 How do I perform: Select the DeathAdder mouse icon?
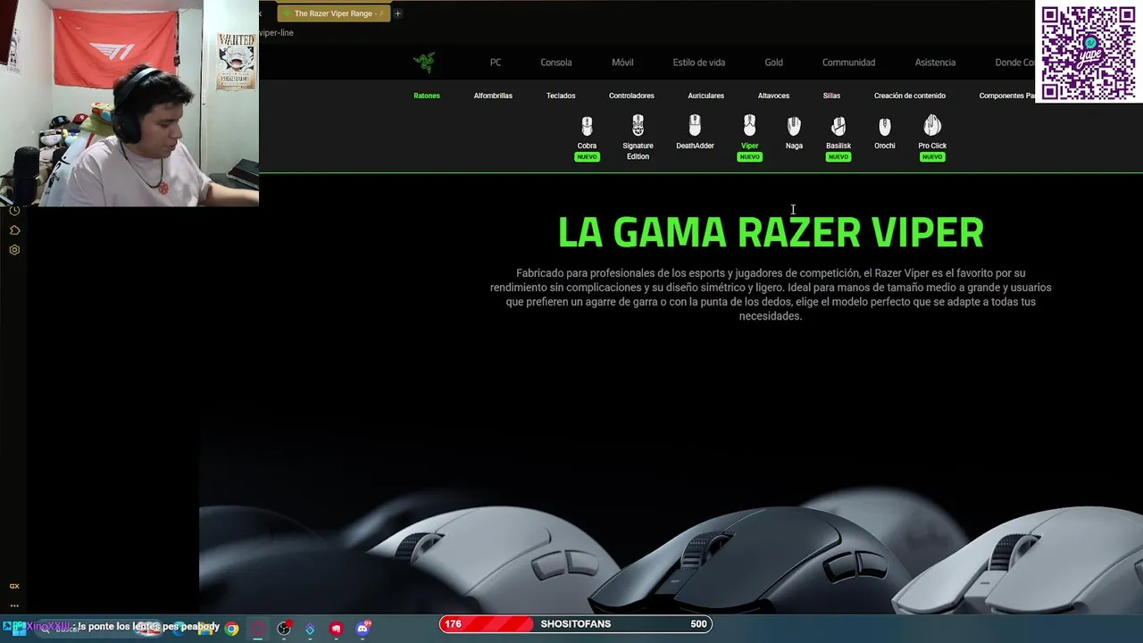click(695, 126)
